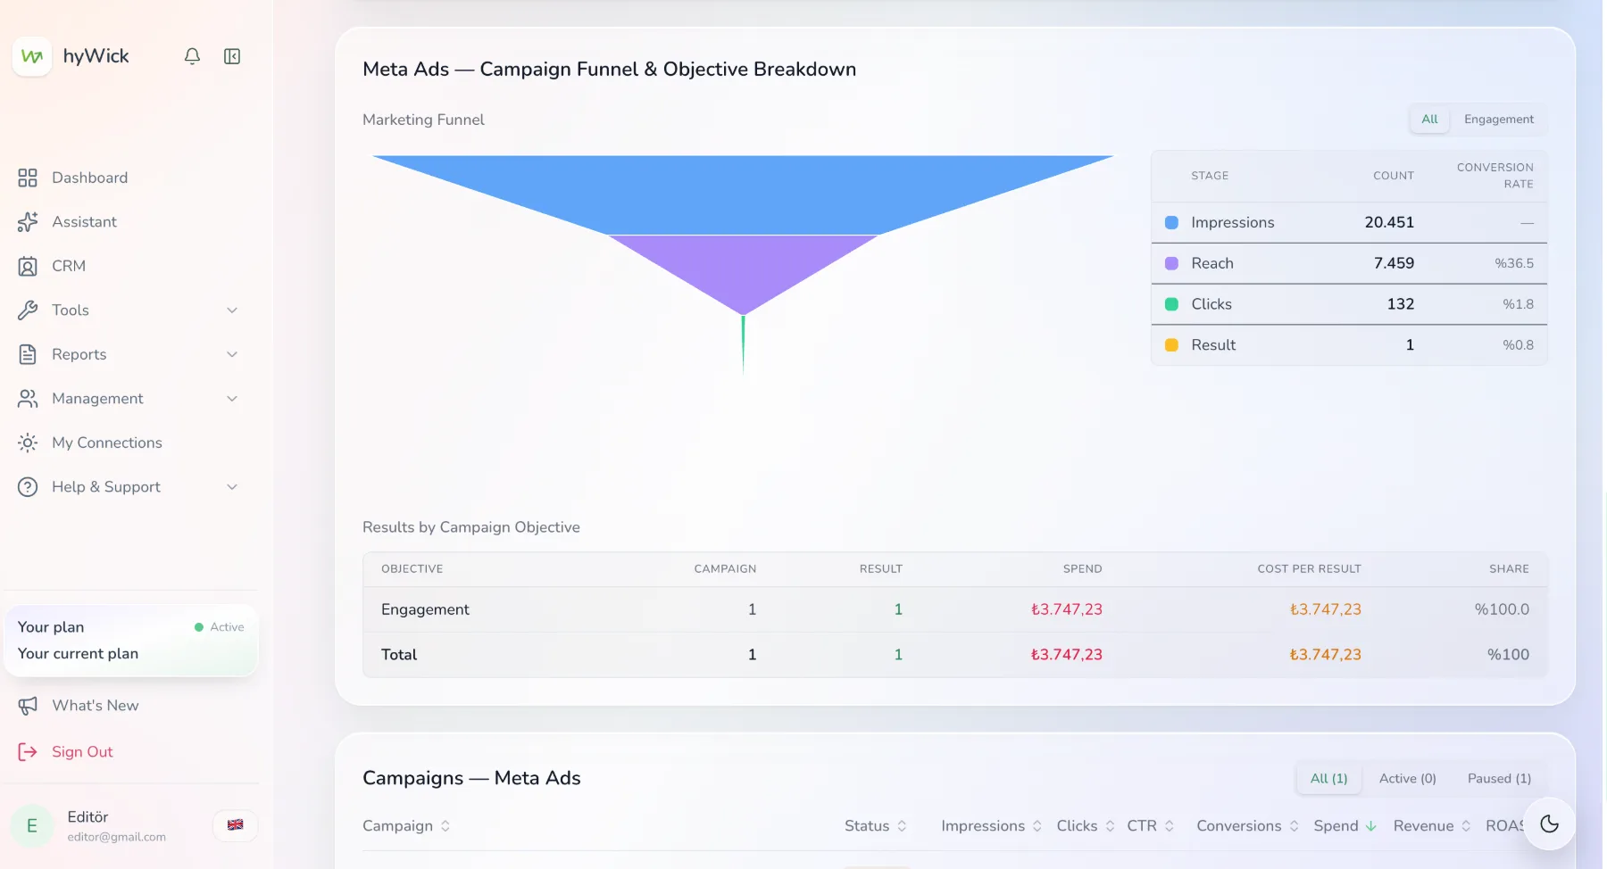Sort campaigns by Clicks column

(1086, 826)
